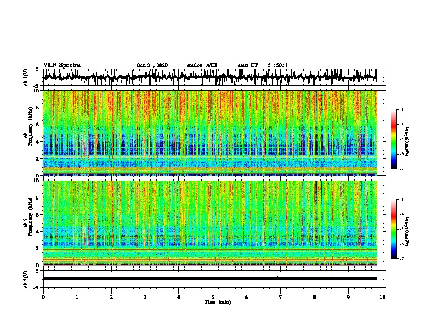Click the 8 kHz tick on ch.2 frequency axis
Viewport: 431px width, 333px height.
tap(38, 198)
